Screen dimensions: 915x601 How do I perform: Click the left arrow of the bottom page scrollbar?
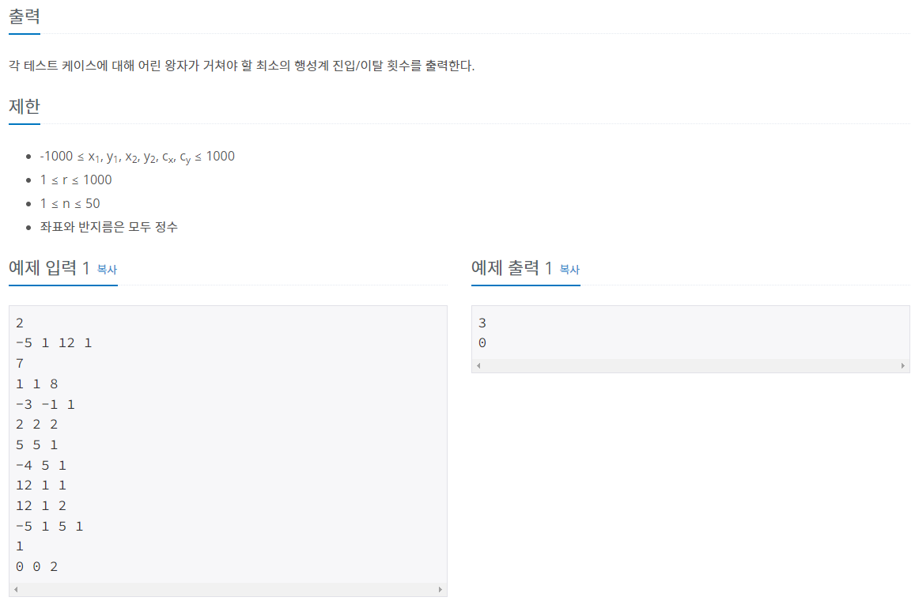click(14, 590)
